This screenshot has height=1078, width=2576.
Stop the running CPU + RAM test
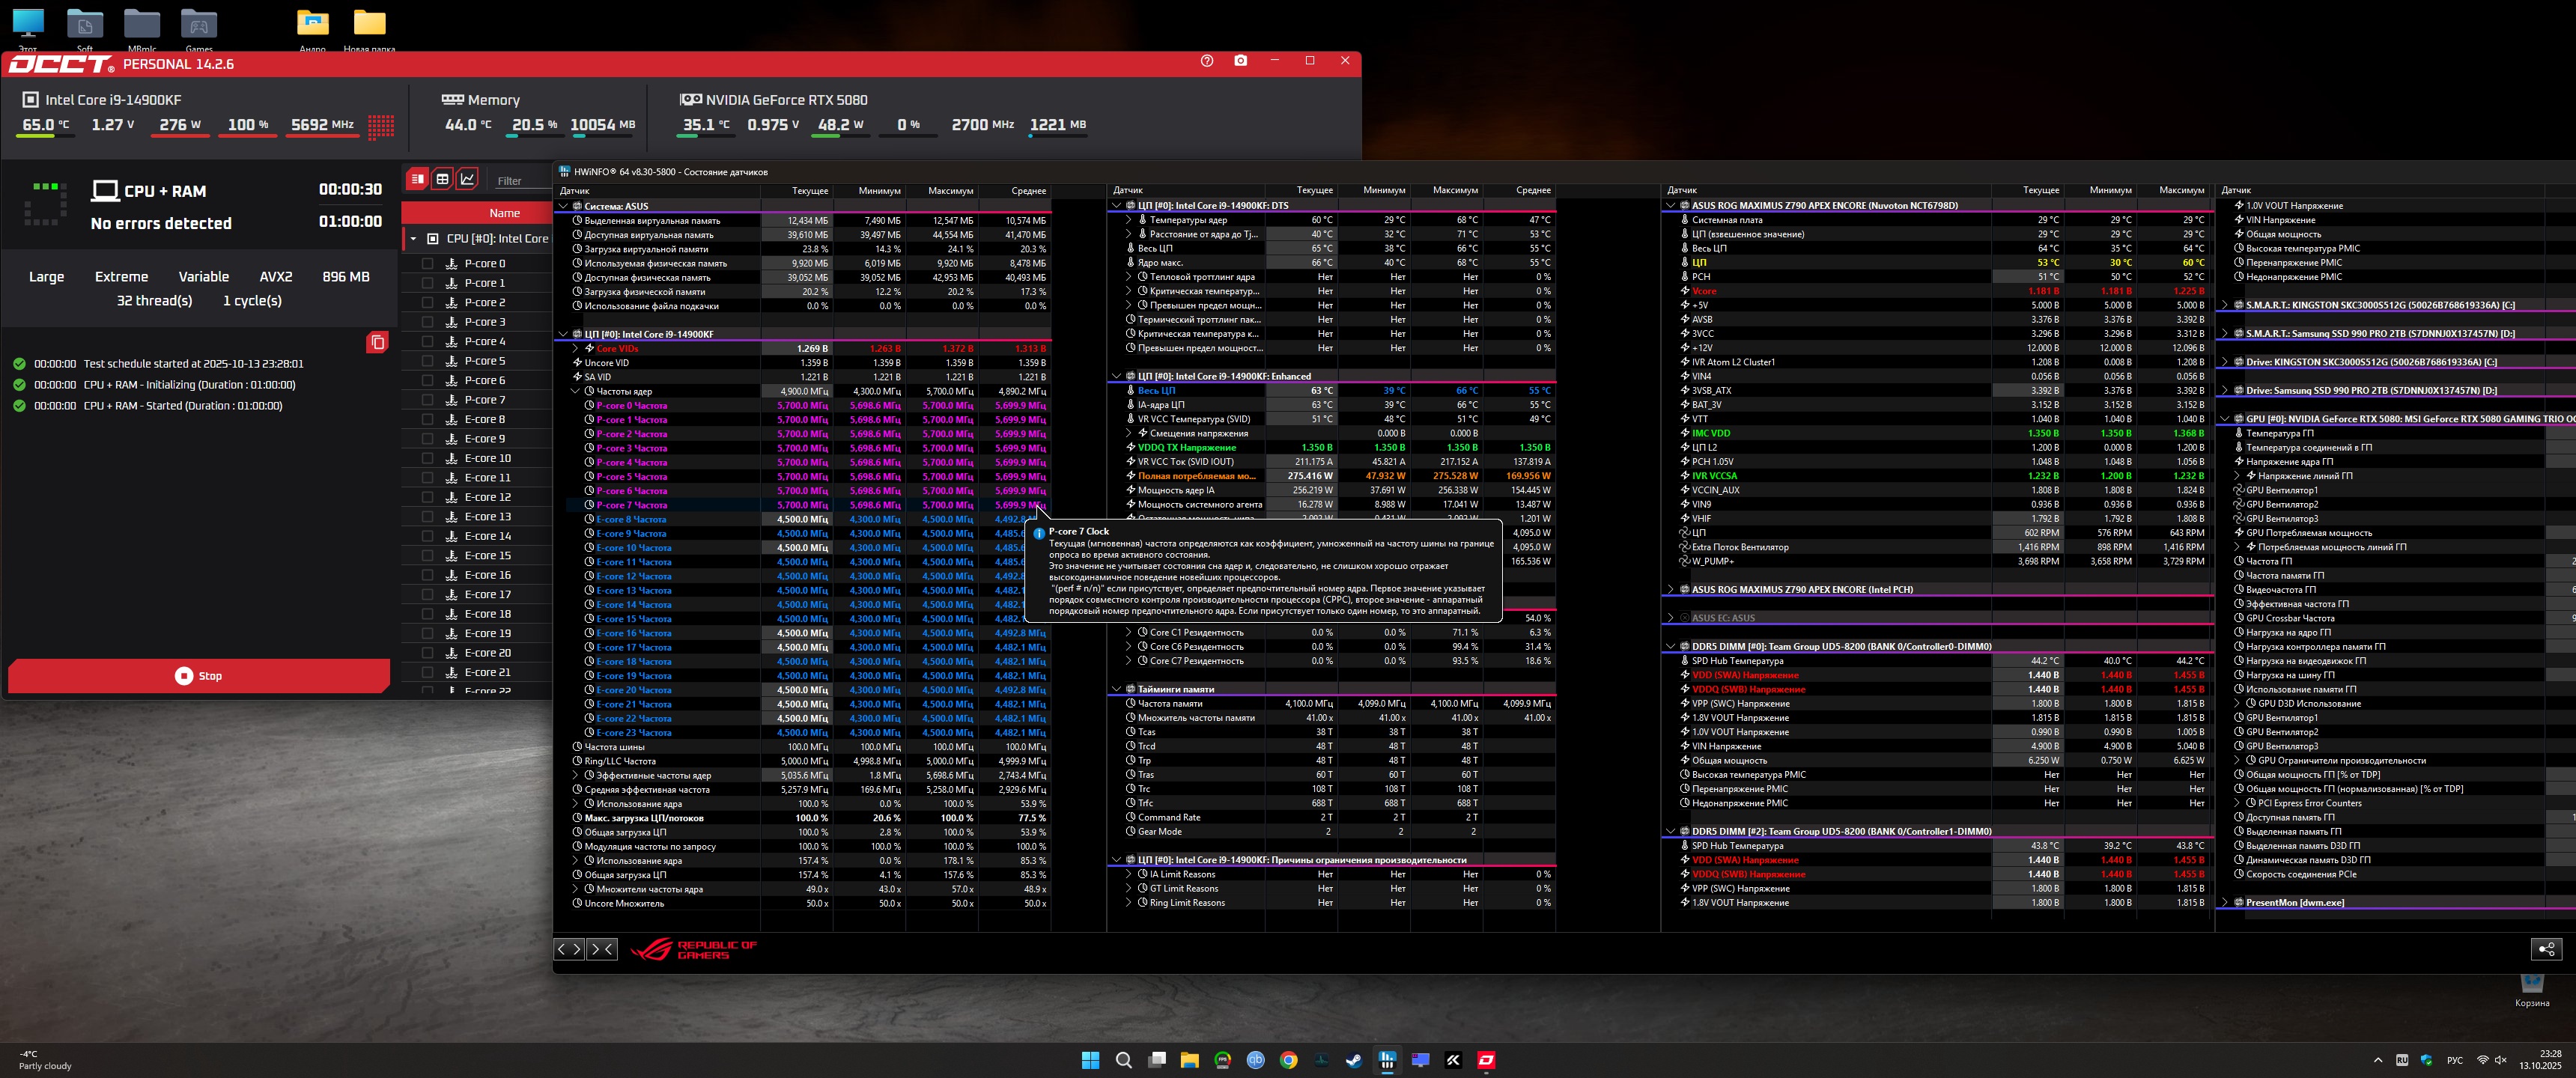(198, 676)
